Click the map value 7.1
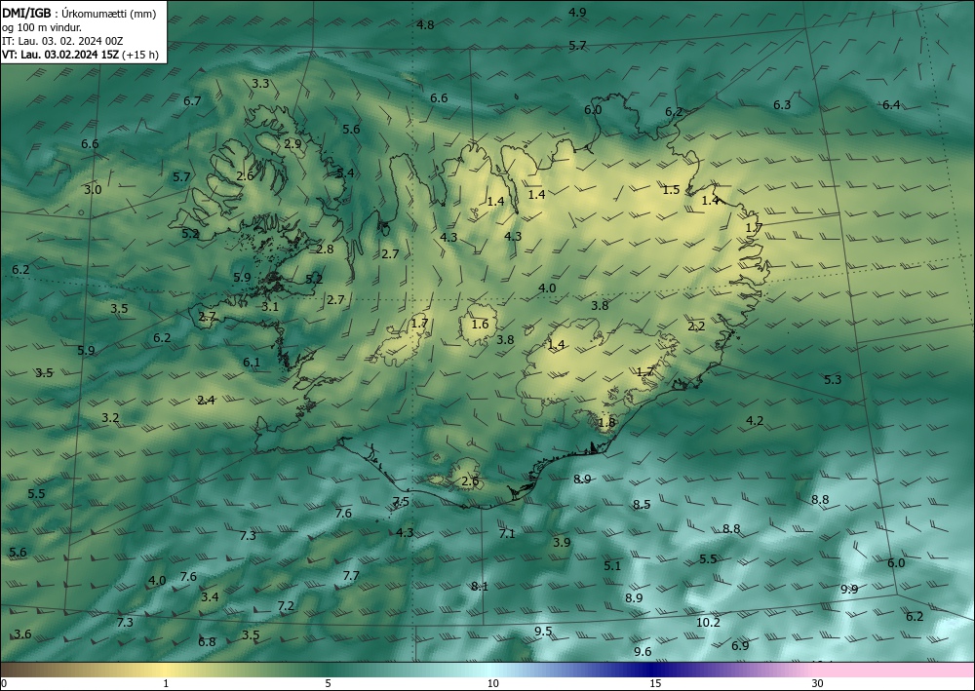The width and height of the screenshot is (975, 691). [507, 534]
